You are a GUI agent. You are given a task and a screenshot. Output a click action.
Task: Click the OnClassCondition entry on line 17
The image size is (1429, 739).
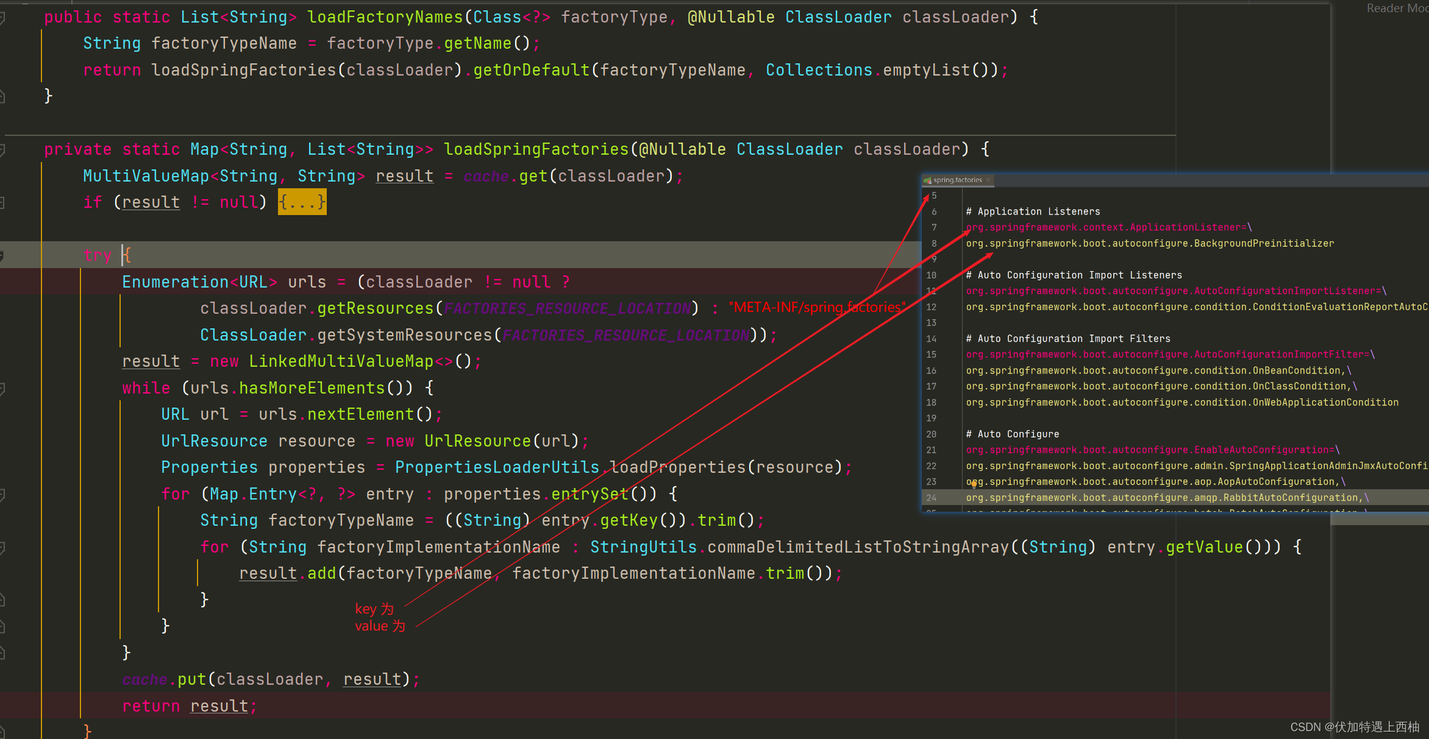point(1161,386)
